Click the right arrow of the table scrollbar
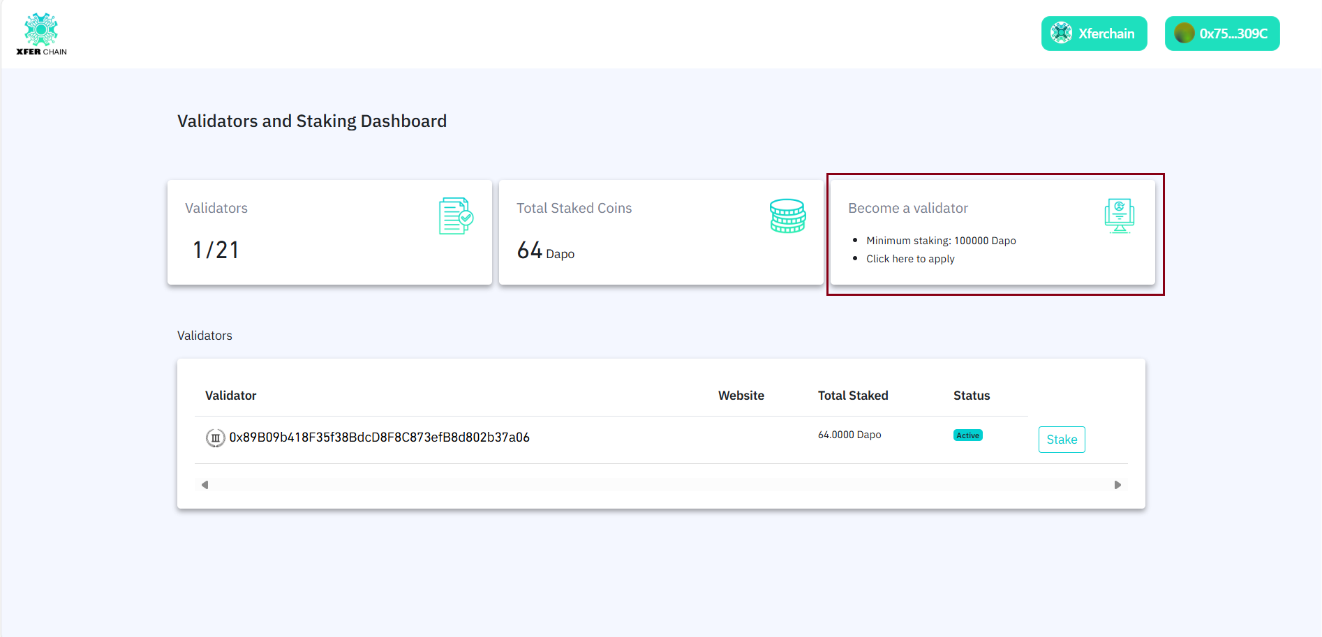Viewport: 1322px width, 637px height. (1117, 484)
